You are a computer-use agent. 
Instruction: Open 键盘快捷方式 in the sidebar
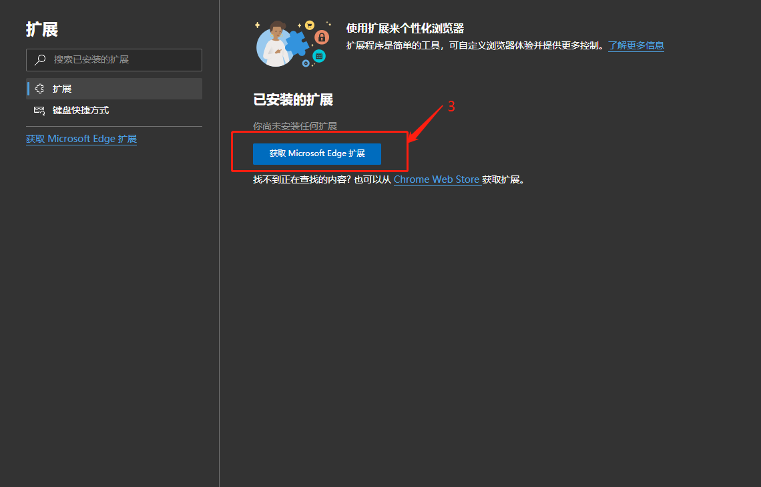tap(114, 110)
